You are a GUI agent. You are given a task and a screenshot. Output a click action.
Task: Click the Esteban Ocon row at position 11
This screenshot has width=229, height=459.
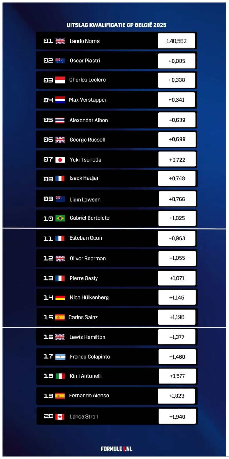[x=116, y=238]
